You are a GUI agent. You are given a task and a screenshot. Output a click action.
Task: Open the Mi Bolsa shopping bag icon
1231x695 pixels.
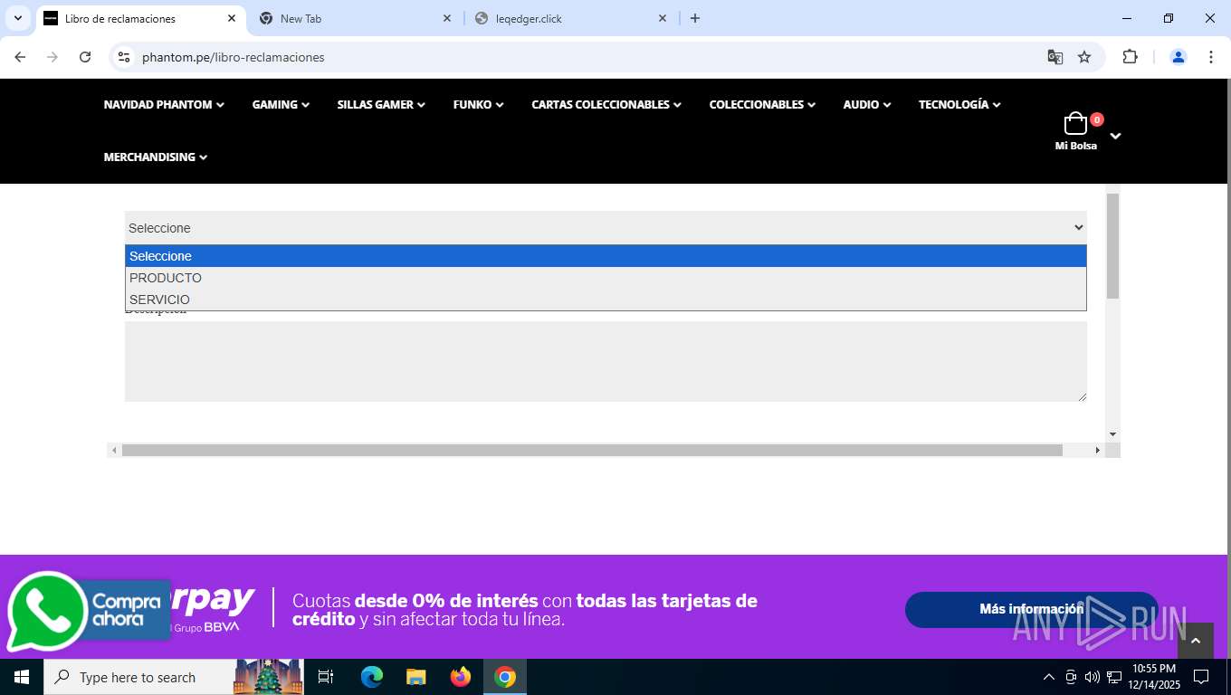(1075, 123)
